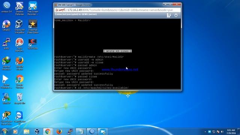The image size is (240, 135).
Task: Open Nero StartSmart desktop icon
Action: pos(19,45)
